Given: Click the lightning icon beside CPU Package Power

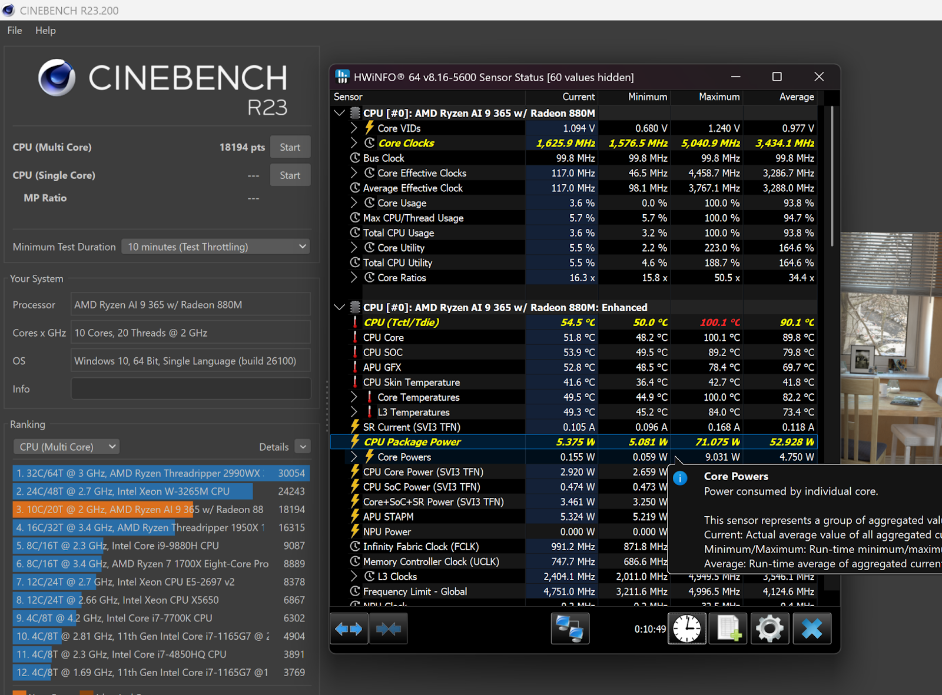Looking at the screenshot, I should 355,441.
